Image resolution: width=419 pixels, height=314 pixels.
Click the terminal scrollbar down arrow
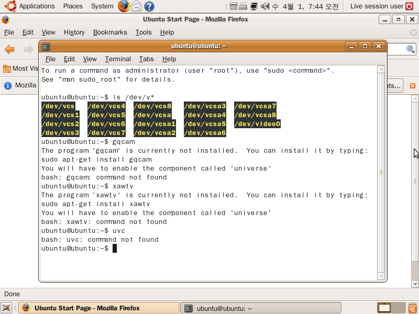point(381,276)
